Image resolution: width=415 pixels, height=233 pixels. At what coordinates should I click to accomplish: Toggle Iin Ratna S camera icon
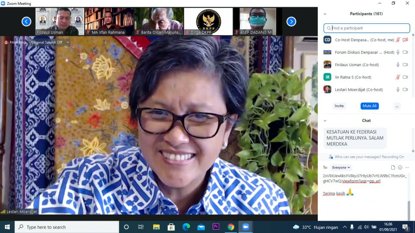coord(405,77)
